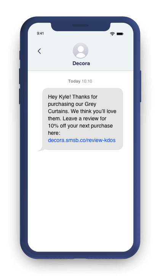Click the 10:10 message timestamp

click(x=87, y=81)
